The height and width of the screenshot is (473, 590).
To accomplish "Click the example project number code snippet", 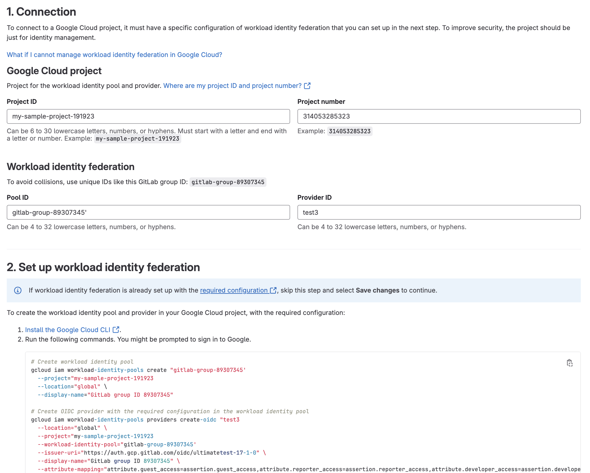I will pos(350,131).
